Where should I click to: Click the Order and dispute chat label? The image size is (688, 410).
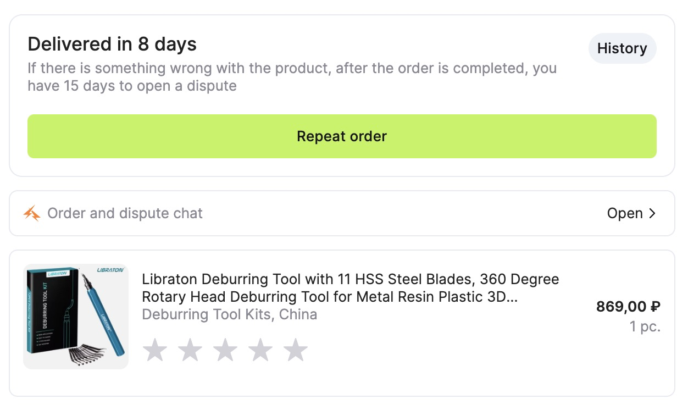click(x=125, y=213)
